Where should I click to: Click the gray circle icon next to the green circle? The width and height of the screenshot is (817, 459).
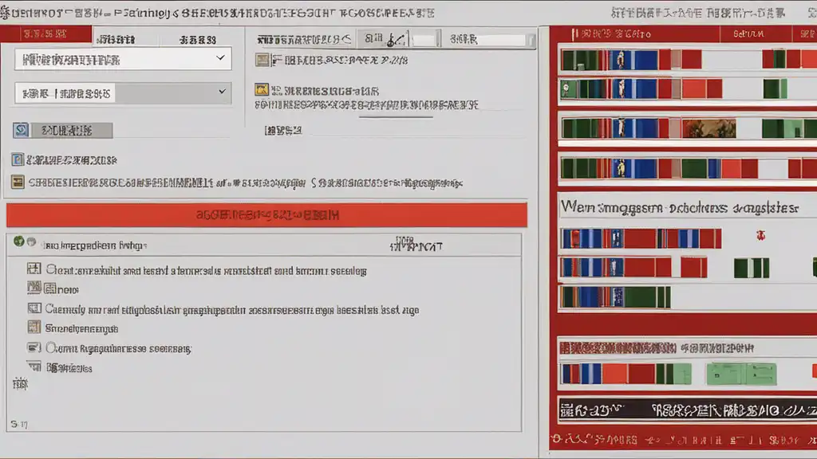(x=31, y=241)
